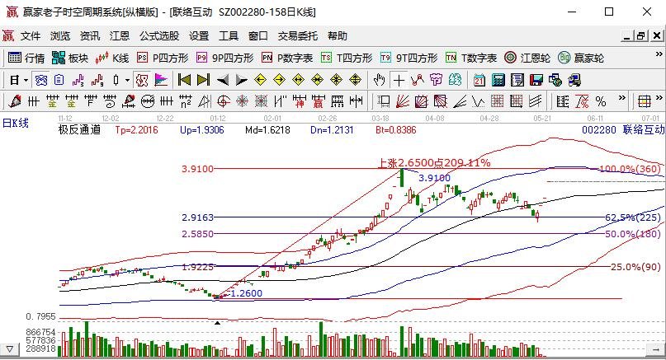Select the pink 3-wave icon
Screen dimensions: 666x360
pyautogui.click(x=78, y=80)
